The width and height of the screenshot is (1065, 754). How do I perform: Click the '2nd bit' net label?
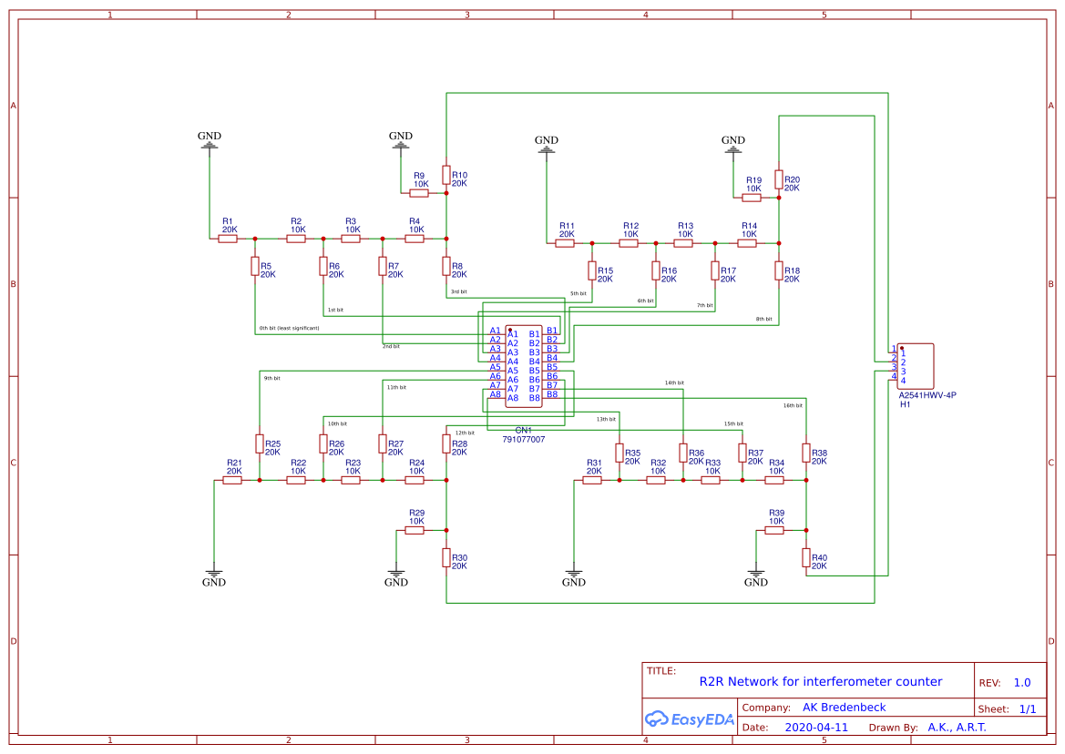[391, 346]
